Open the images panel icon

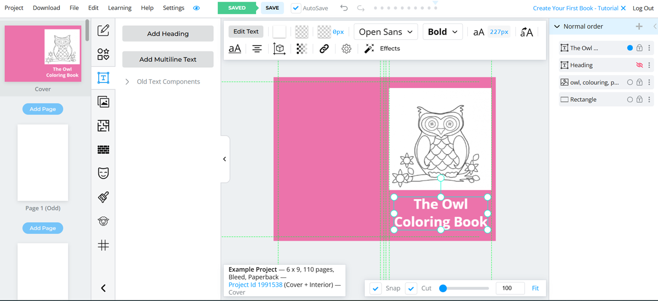(103, 102)
